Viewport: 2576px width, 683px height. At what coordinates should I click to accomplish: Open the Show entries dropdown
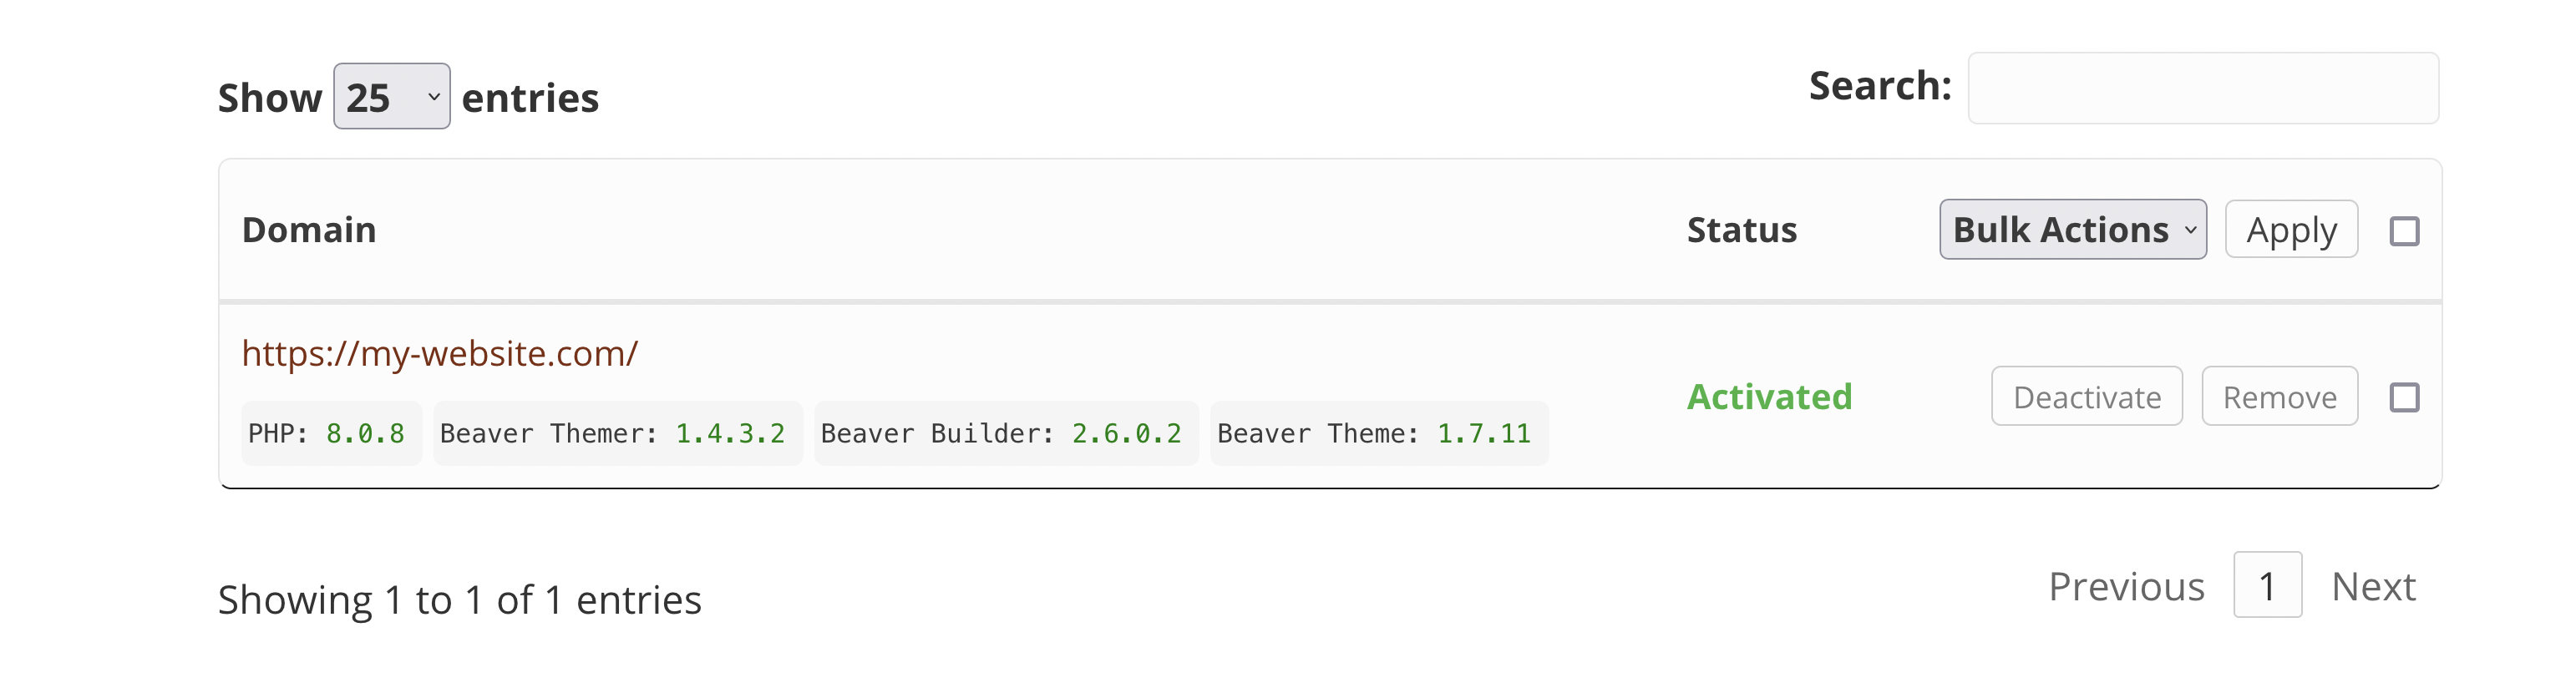click(x=392, y=97)
